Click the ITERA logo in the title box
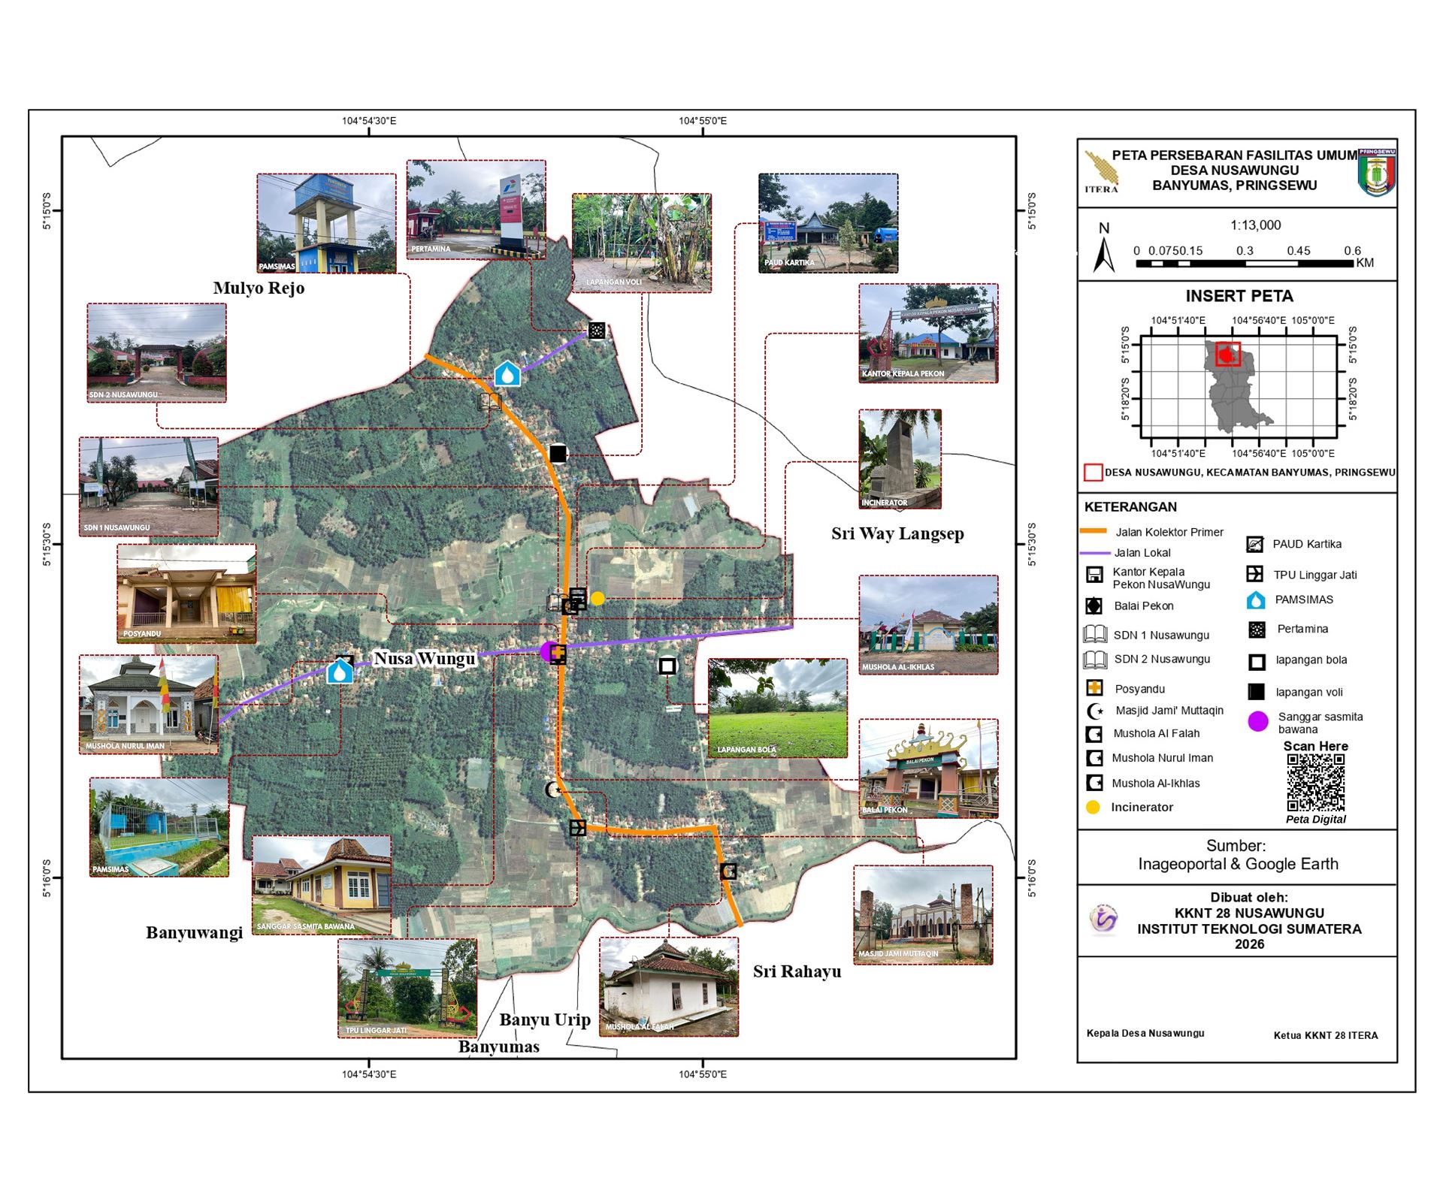1443x1202 pixels. pos(1102,171)
